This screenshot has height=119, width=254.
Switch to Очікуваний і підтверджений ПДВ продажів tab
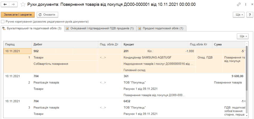coord(100,28)
